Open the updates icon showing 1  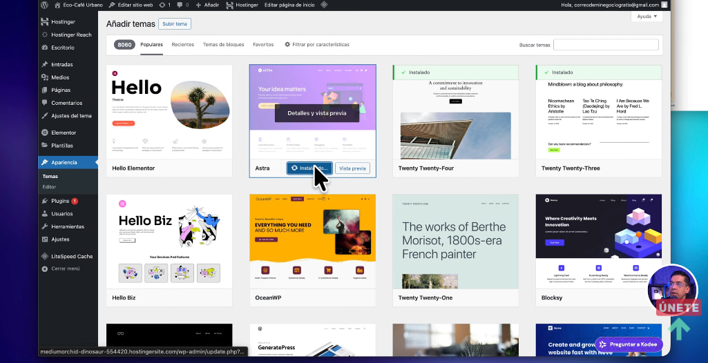point(165,5)
